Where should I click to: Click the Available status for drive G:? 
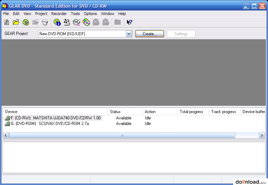[x=124, y=124]
